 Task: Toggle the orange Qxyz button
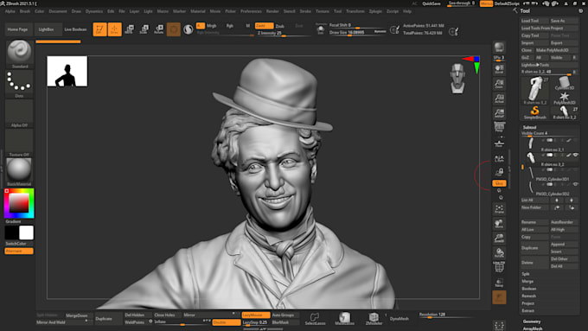click(499, 183)
